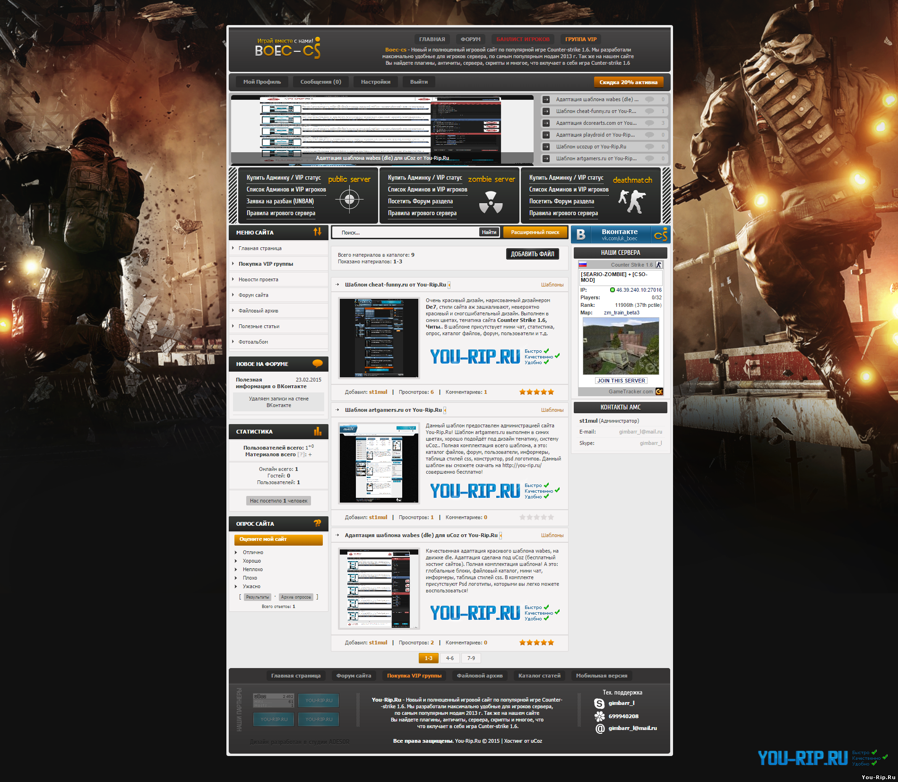Expand 'Форум сайта' menu chevron
Screen dimensions: 898x782
coord(233,295)
